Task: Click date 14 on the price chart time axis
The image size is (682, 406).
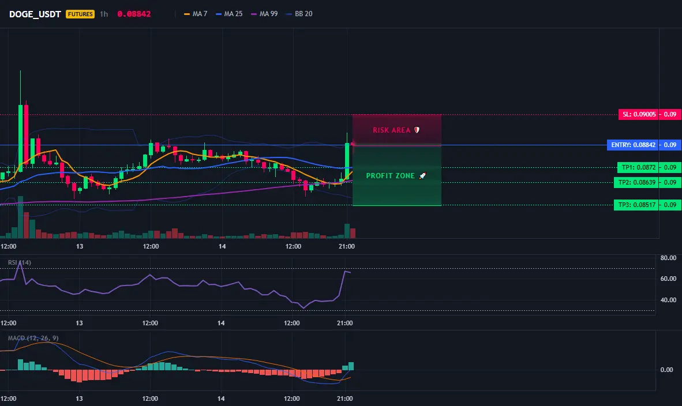Action: (x=222, y=246)
